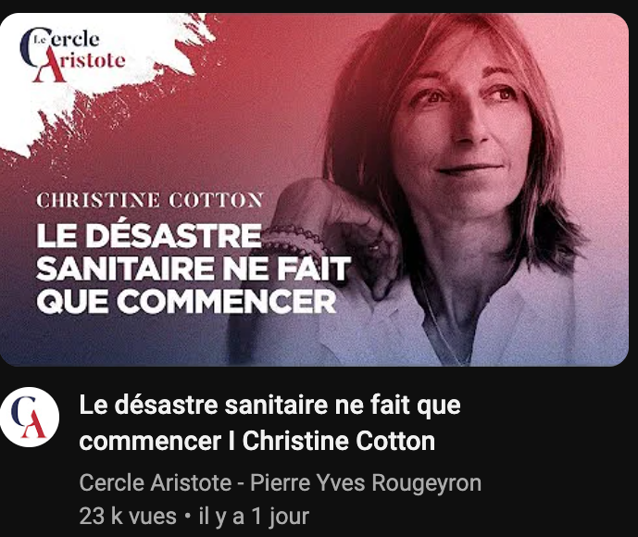Open the Christine Cotton video thumbnail
Viewport: 638px width, 537px height.
coord(314,190)
